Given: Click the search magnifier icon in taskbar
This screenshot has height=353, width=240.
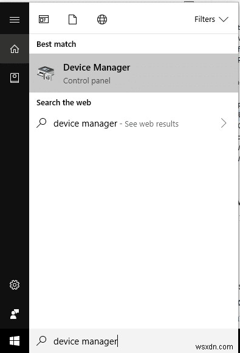Looking at the screenshot, I should click(x=41, y=341).
